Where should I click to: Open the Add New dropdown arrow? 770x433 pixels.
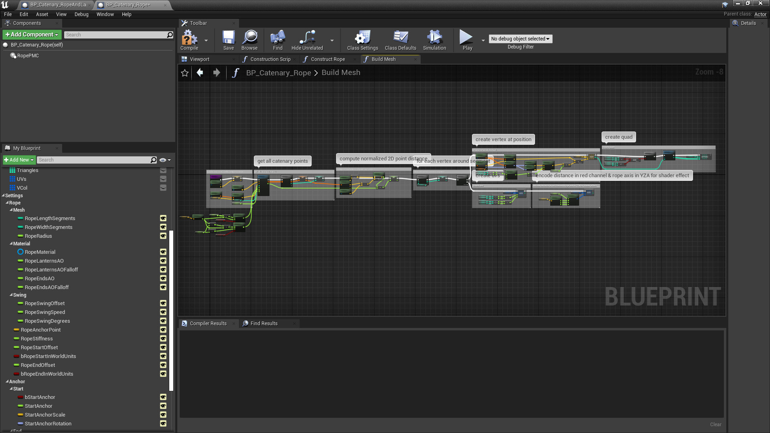click(x=32, y=160)
